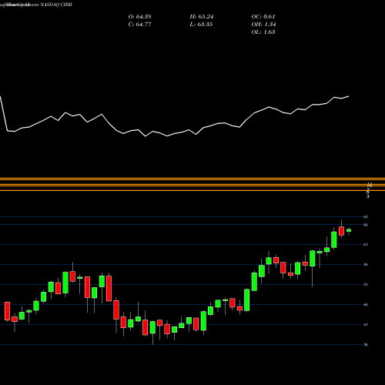Click the 56 price axis label
Screen dimensions: 385x385
366,264
